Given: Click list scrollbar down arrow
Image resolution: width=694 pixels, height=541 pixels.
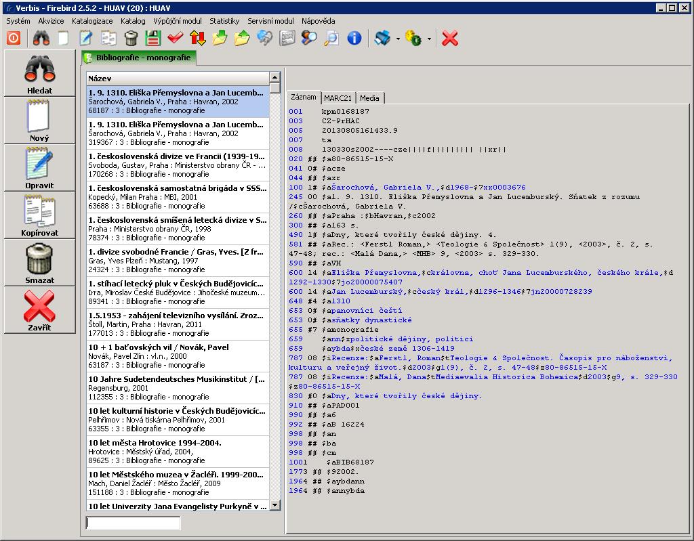Looking at the screenshot, I should click(275, 504).
